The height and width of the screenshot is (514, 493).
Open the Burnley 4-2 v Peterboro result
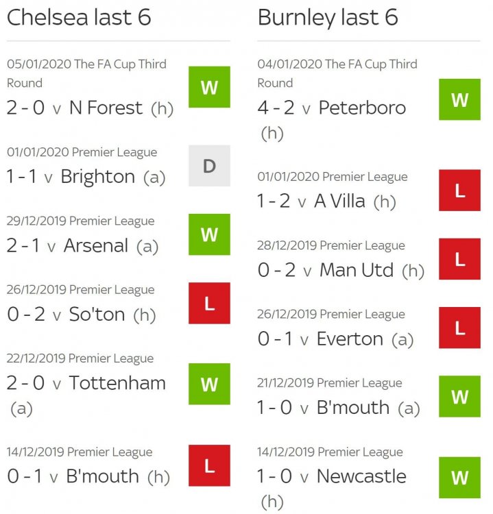point(332,120)
